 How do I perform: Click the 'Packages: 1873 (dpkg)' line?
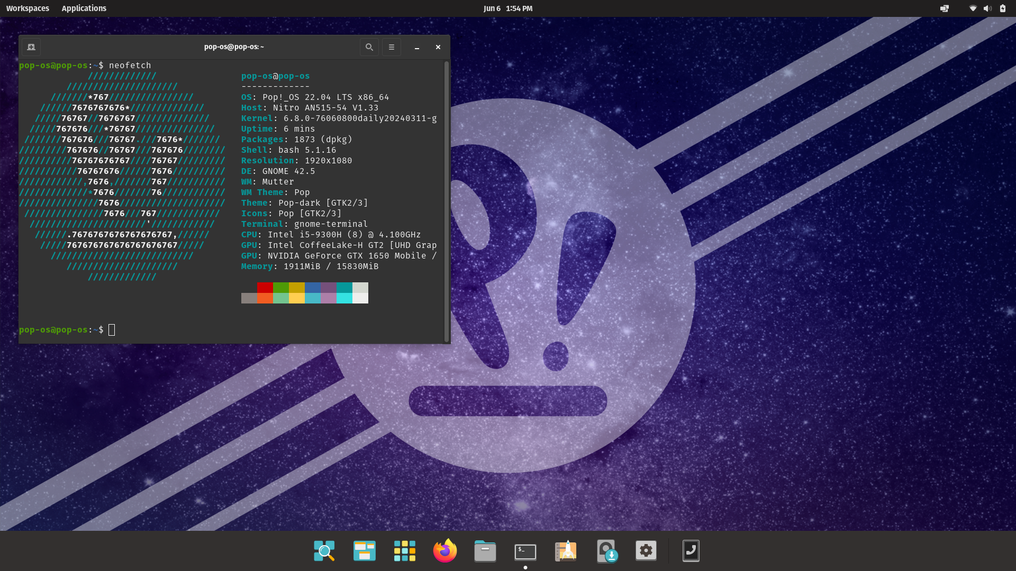click(x=297, y=140)
